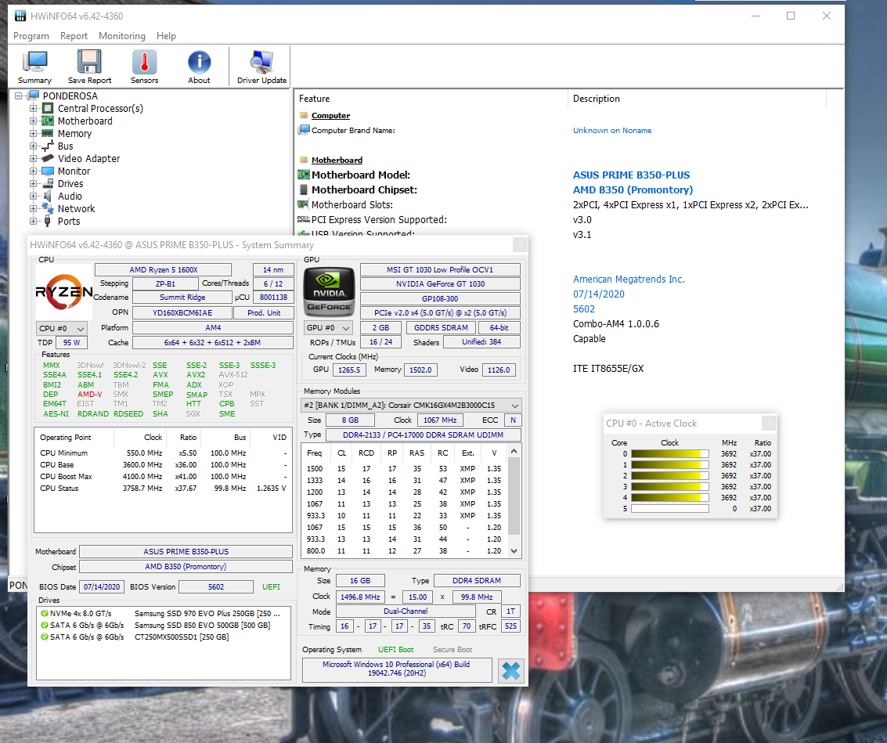Viewport: 887px width, 743px height.
Task: Select the Ports tree item label
Action: point(69,222)
